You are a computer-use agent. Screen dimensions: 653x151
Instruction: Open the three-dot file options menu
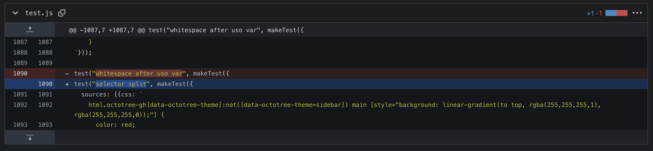pyautogui.click(x=637, y=13)
